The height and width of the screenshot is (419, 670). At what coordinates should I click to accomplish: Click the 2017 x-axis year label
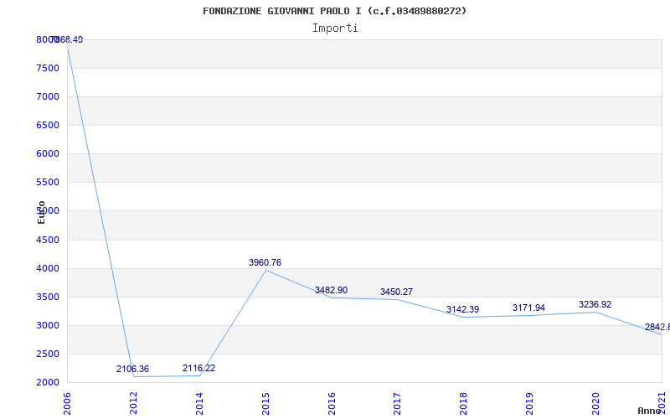(x=397, y=404)
